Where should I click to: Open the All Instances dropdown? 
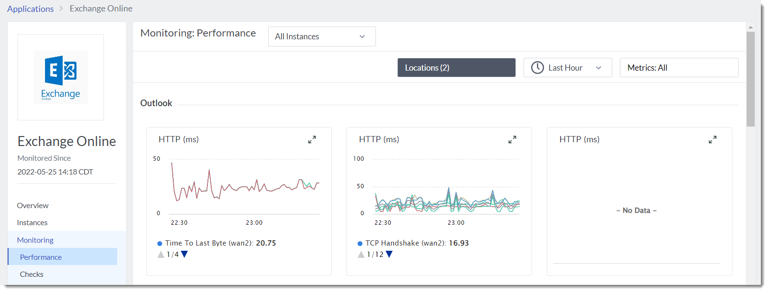click(322, 36)
